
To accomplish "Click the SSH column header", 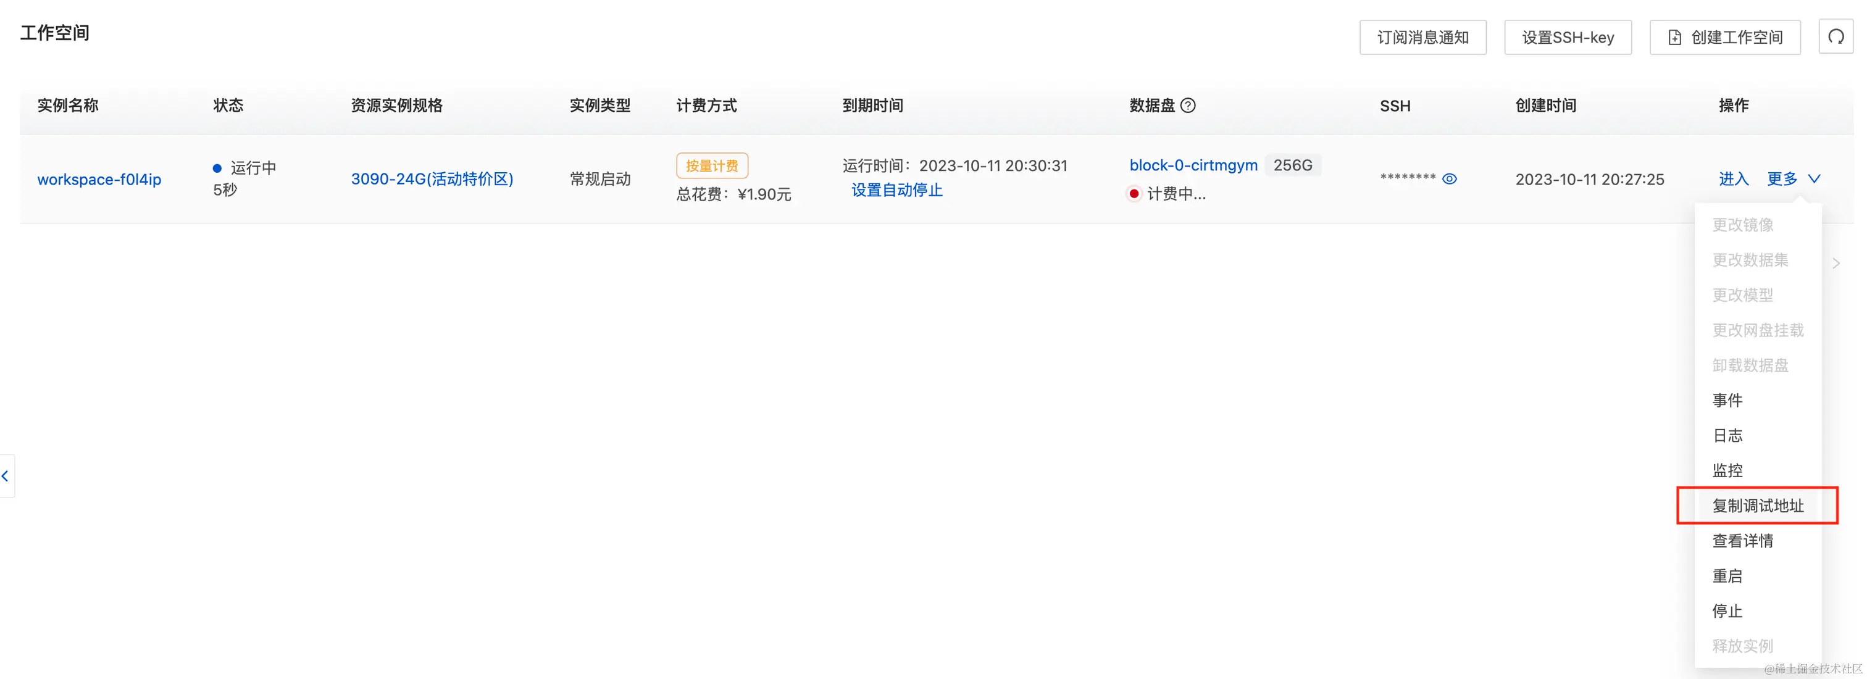I will tap(1395, 107).
